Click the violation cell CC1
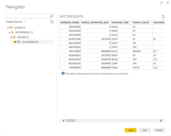This screenshot has height=136, width=171. pos(159,60)
